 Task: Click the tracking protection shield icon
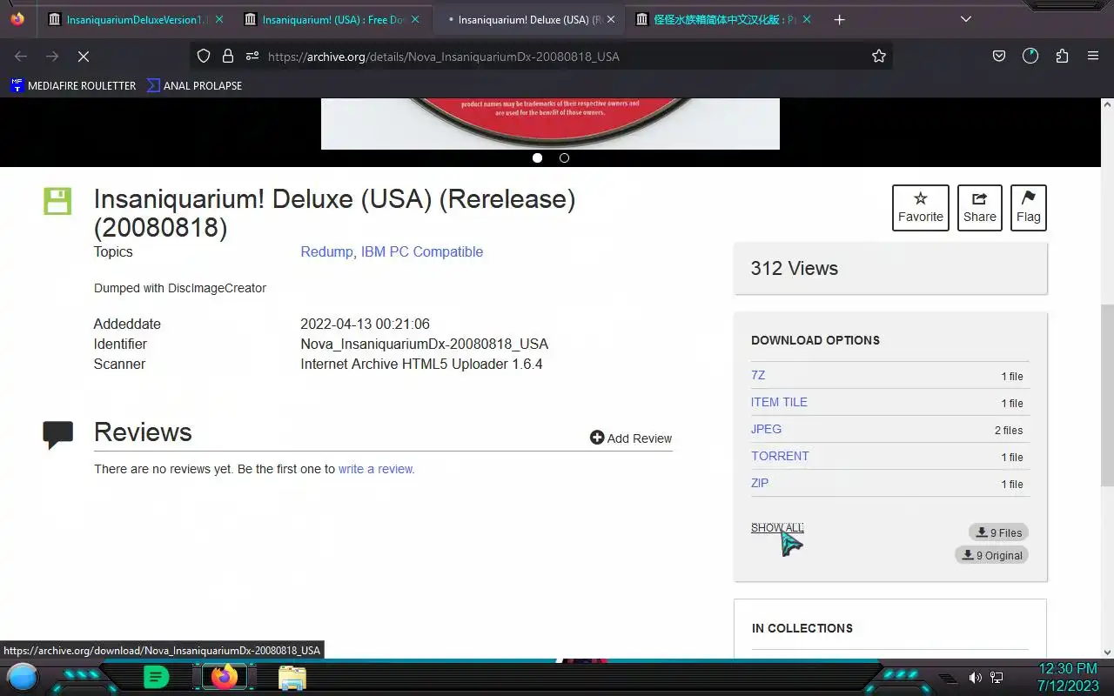(x=204, y=56)
